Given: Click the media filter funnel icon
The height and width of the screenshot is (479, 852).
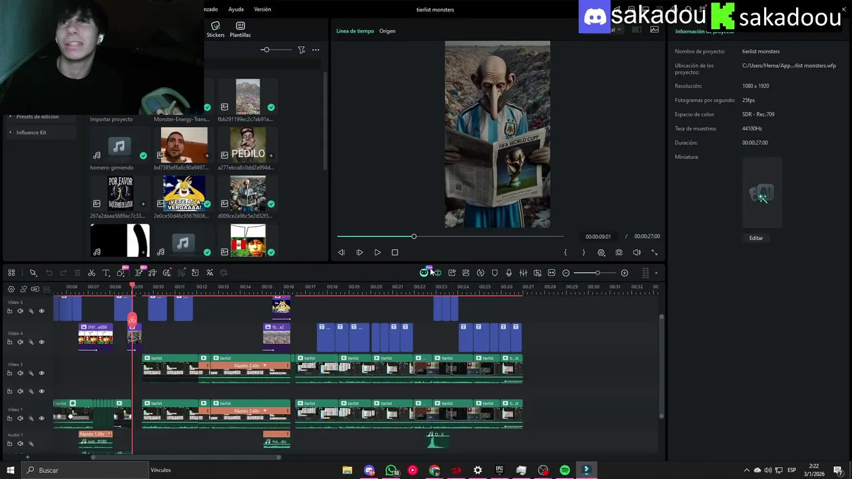Looking at the screenshot, I should (302, 50).
